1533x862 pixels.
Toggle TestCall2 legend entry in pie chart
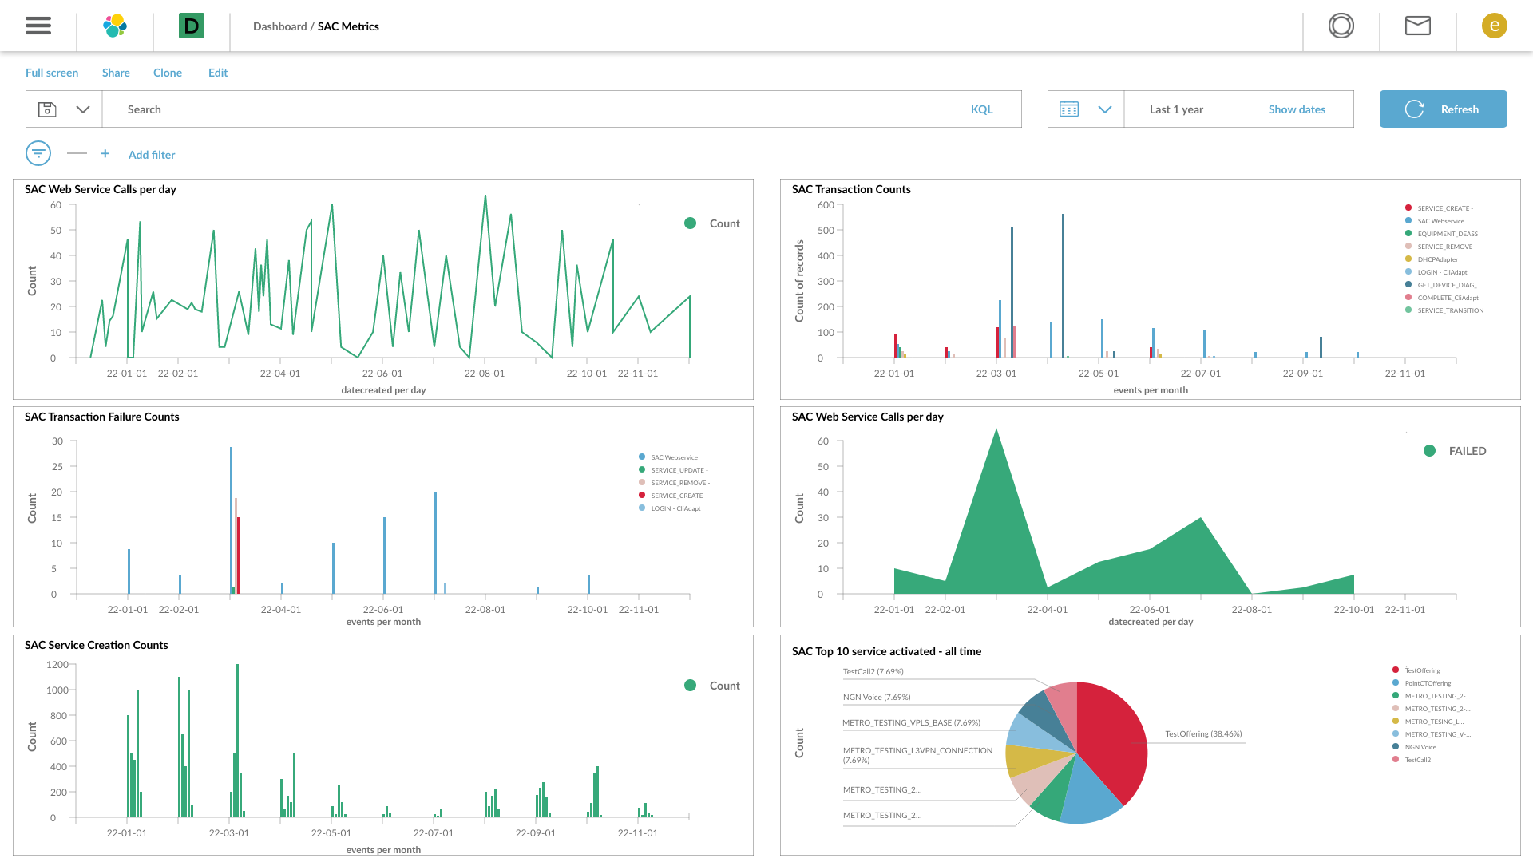pos(1412,760)
